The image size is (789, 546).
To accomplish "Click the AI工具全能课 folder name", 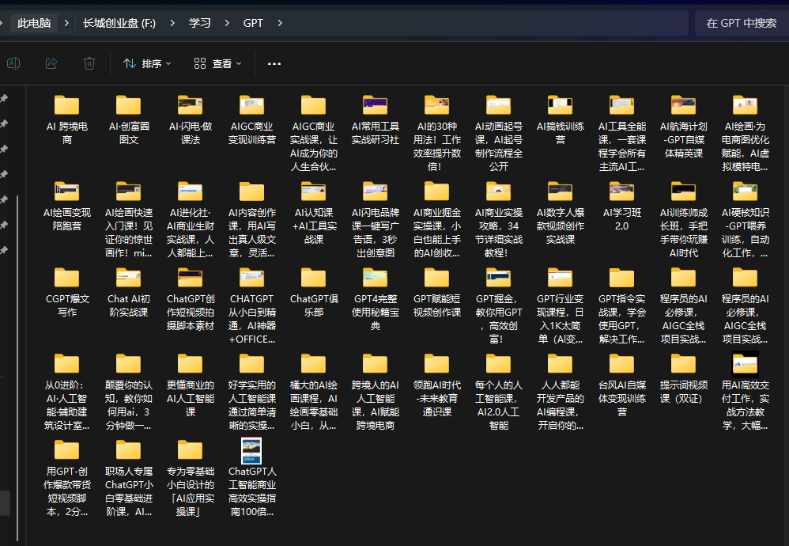I will tap(621, 146).
